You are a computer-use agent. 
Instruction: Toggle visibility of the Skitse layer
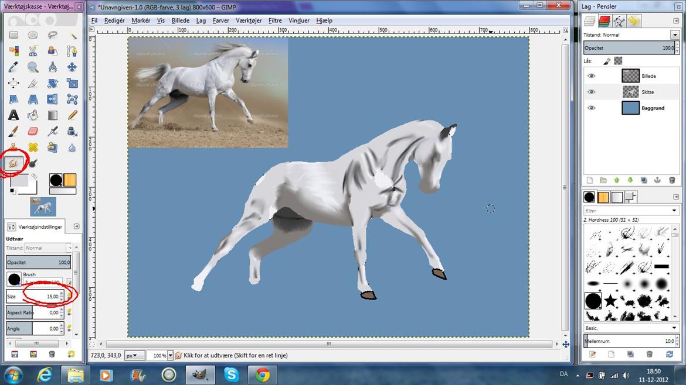click(x=591, y=92)
